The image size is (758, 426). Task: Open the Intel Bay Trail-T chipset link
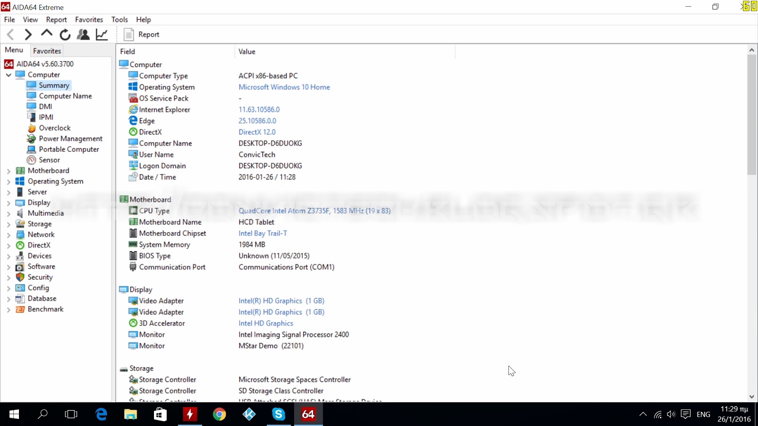click(x=262, y=233)
